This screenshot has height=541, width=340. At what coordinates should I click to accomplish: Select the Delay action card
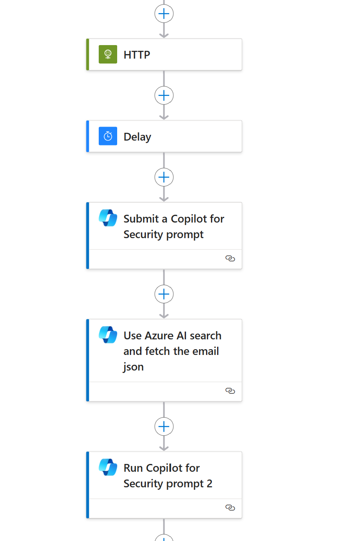[x=164, y=136]
